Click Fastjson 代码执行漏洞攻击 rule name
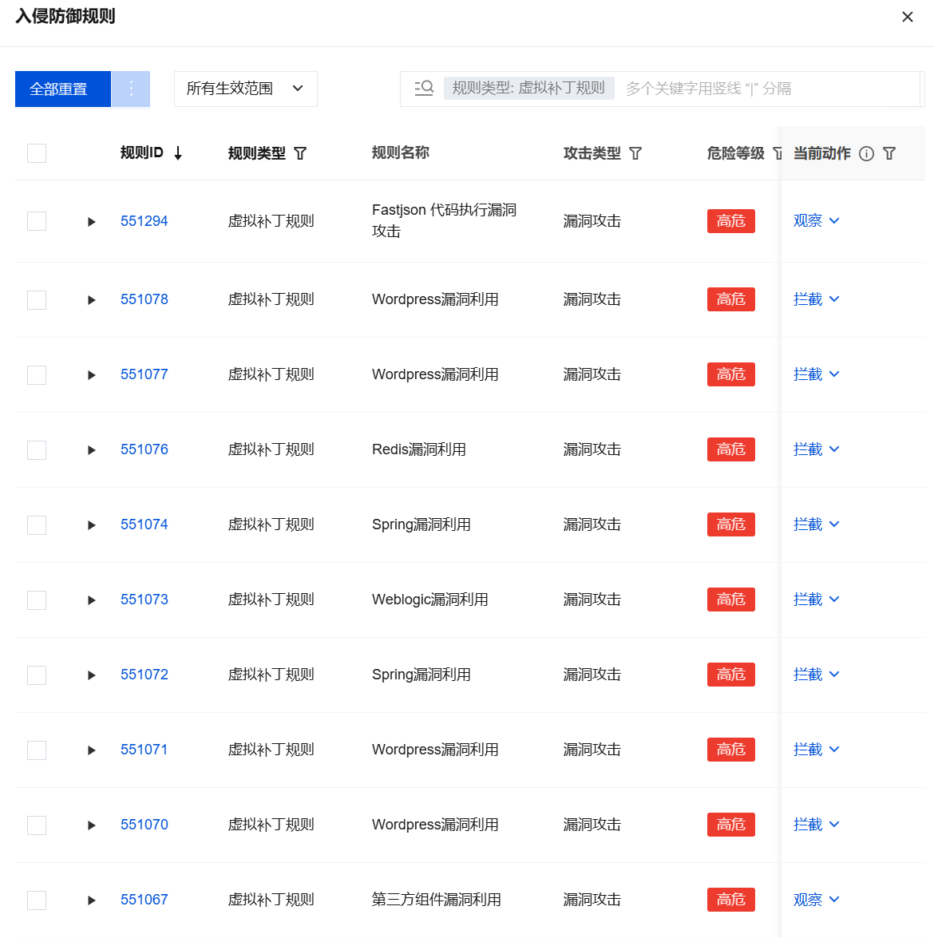The height and width of the screenshot is (938, 934). [x=444, y=221]
